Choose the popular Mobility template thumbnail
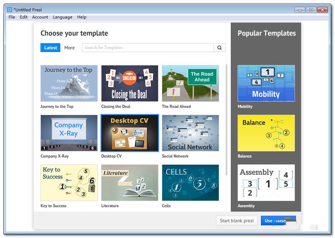The image size is (335, 238). [266, 83]
